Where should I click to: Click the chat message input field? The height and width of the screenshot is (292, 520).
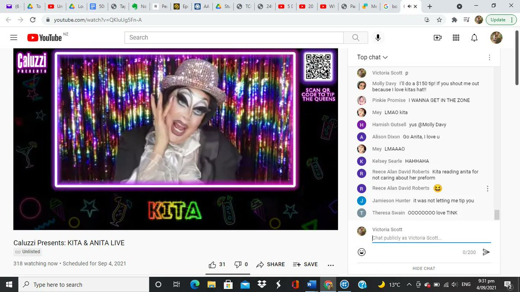point(431,238)
